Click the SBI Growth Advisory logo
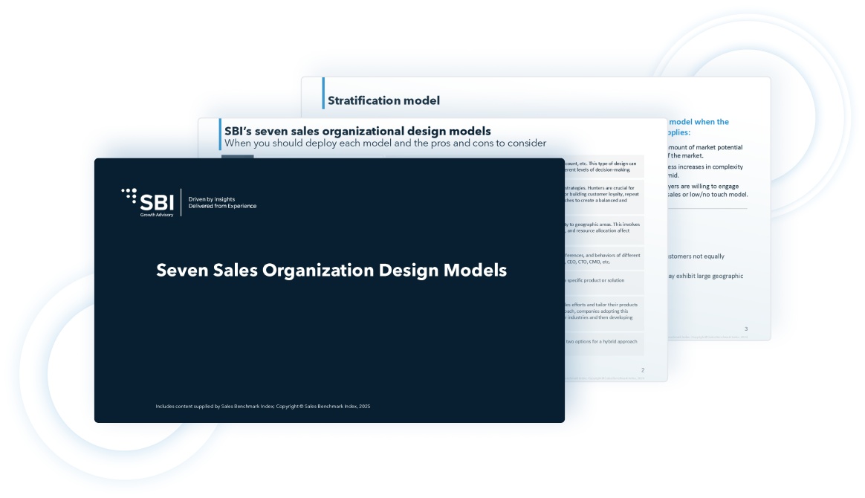This screenshot has height=498, width=865. point(149,202)
